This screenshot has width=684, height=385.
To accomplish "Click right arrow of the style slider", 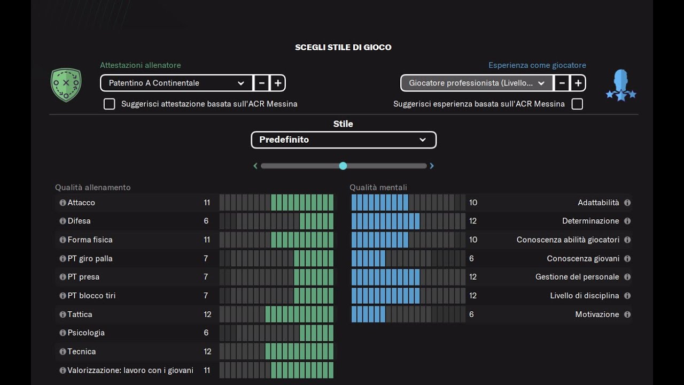I will click(432, 166).
